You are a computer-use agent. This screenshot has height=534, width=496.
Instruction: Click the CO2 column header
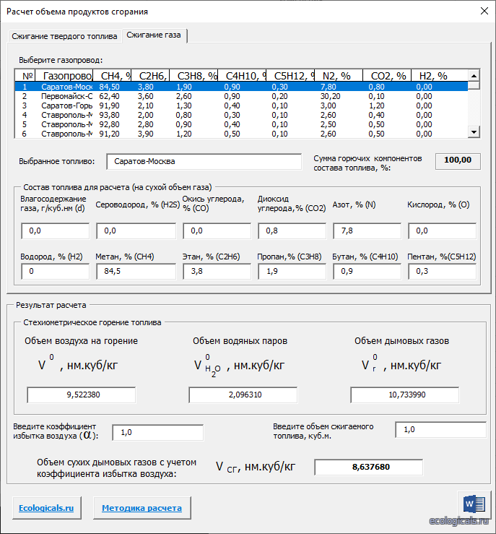click(387, 76)
